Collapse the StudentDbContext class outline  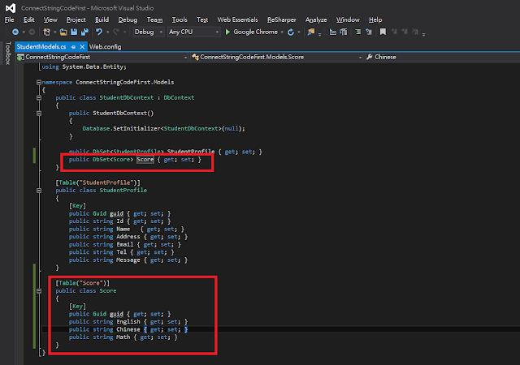38,97
